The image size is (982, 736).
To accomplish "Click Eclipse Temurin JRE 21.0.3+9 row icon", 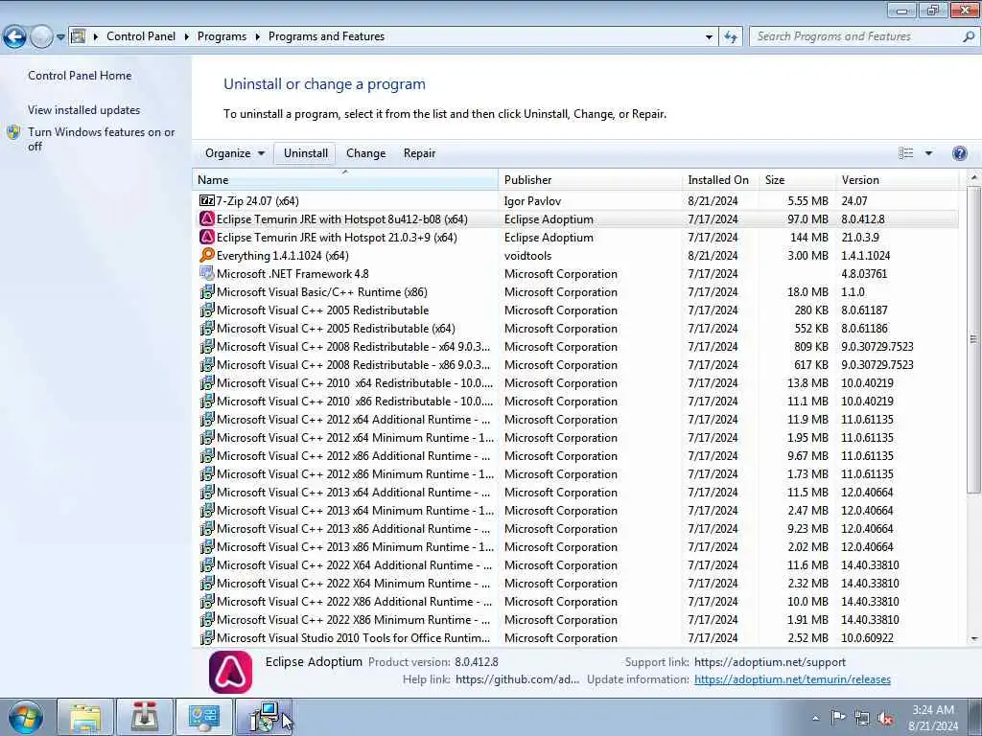I will pyautogui.click(x=207, y=238).
